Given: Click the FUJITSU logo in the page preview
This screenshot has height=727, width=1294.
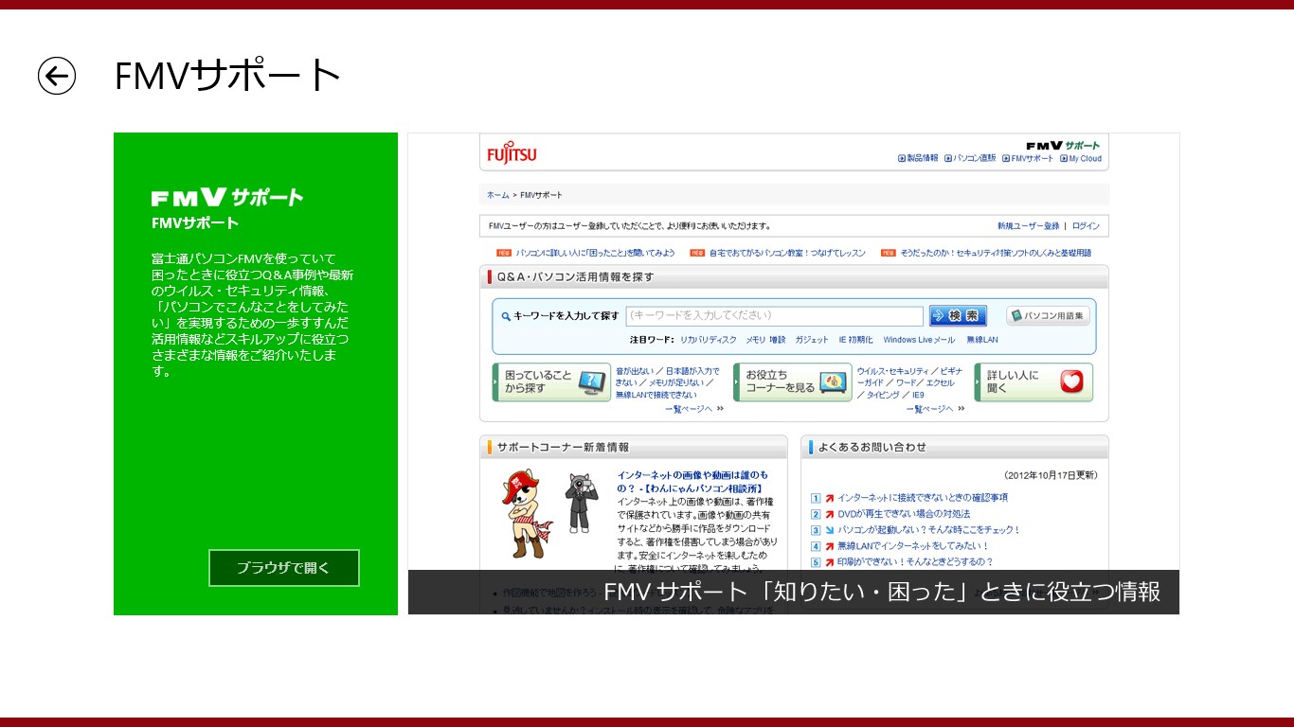Looking at the screenshot, I should [512, 153].
